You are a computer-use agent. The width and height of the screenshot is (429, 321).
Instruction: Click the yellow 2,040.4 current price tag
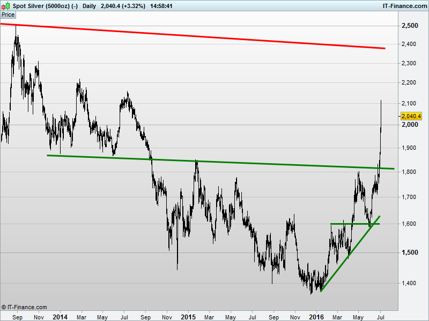(x=411, y=116)
